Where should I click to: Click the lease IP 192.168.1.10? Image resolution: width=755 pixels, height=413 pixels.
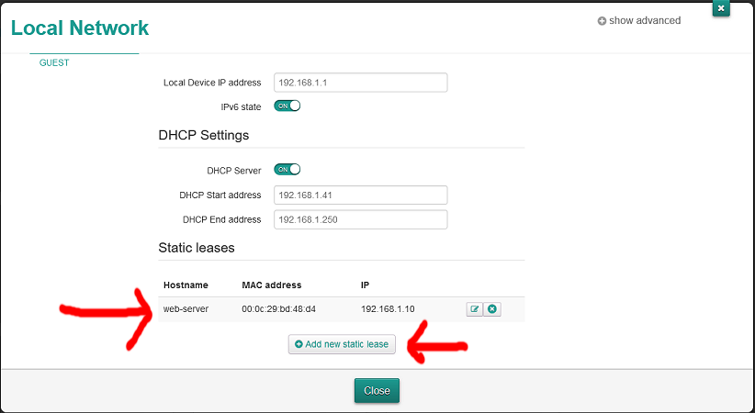pos(388,309)
